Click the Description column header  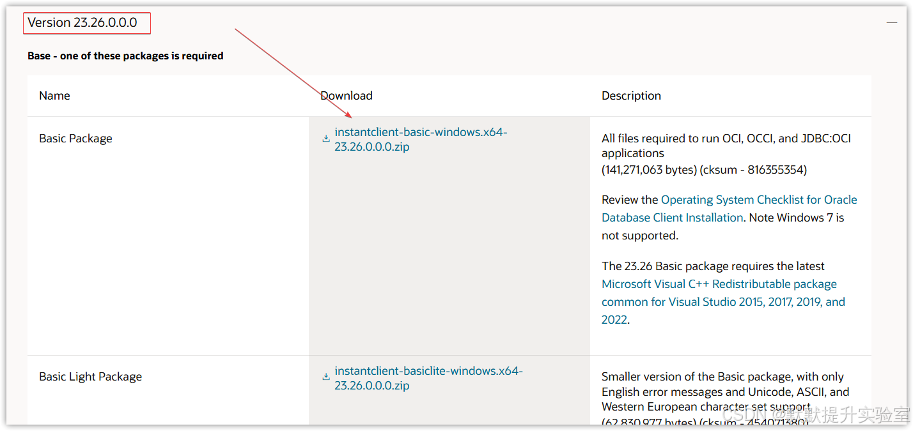pos(631,96)
